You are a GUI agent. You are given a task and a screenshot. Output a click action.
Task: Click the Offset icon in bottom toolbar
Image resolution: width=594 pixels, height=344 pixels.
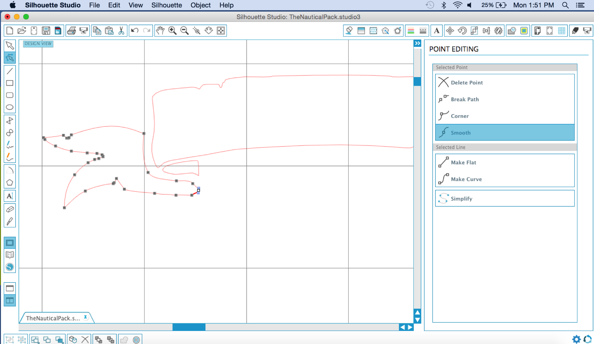[x=137, y=340]
